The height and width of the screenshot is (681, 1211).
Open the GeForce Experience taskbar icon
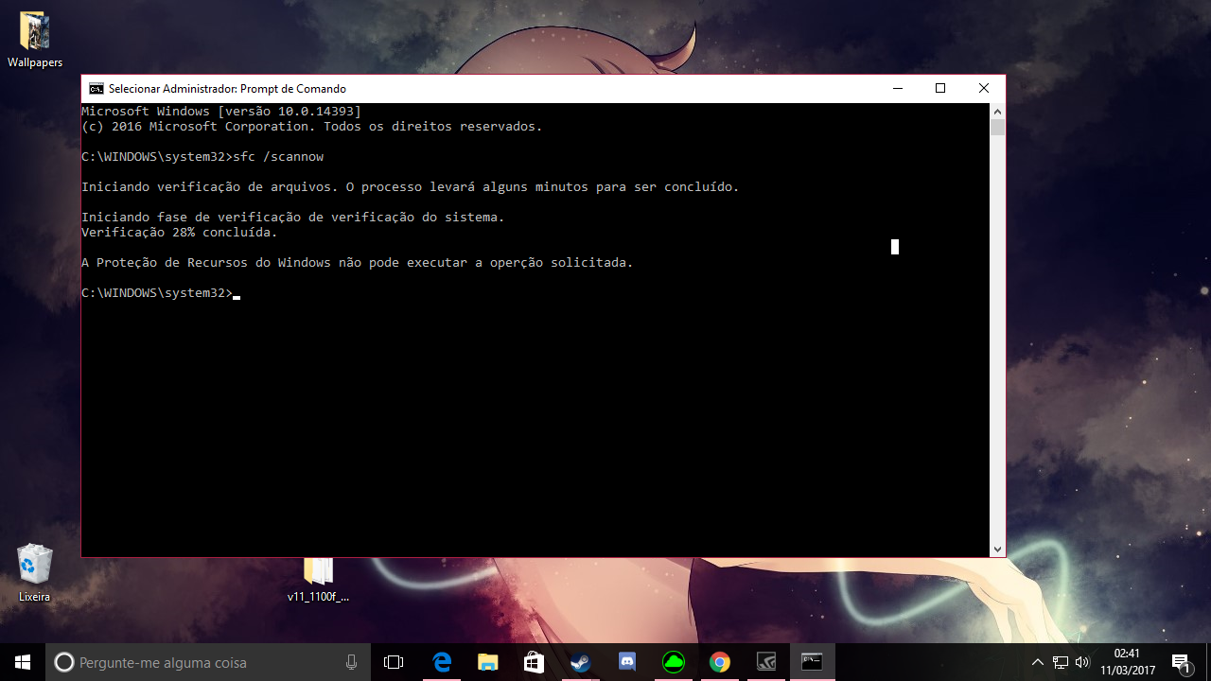coord(765,662)
